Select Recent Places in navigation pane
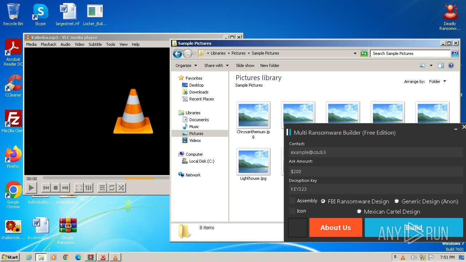The height and width of the screenshot is (262, 466). pos(201,99)
